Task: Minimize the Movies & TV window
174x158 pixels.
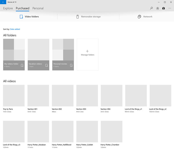Action: pyautogui.click(x=159, y=2)
